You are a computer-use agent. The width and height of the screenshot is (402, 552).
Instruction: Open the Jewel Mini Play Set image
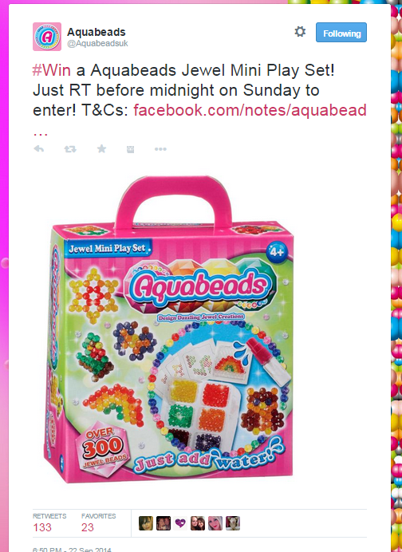point(169,329)
